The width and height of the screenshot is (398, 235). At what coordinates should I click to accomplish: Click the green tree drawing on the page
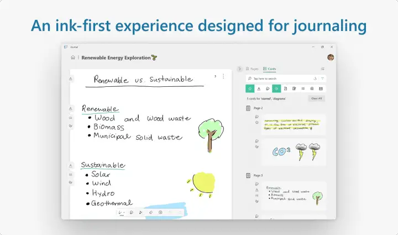coord(211,135)
